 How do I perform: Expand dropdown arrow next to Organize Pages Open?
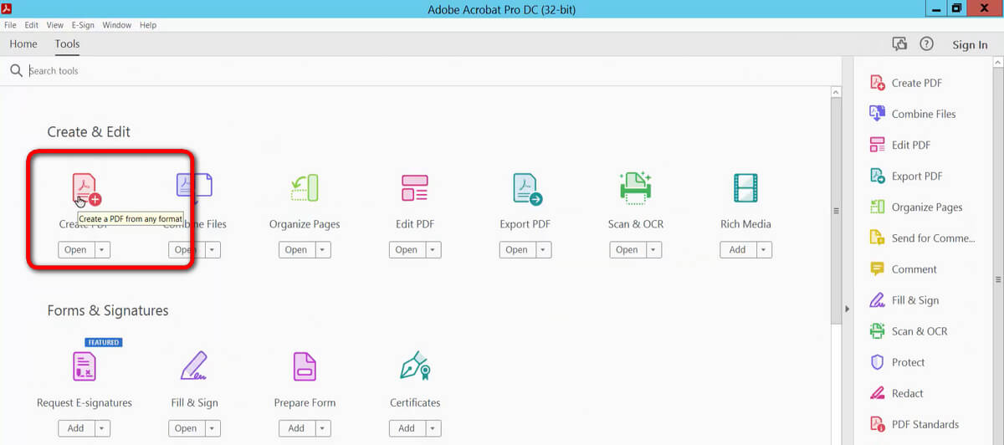(323, 250)
